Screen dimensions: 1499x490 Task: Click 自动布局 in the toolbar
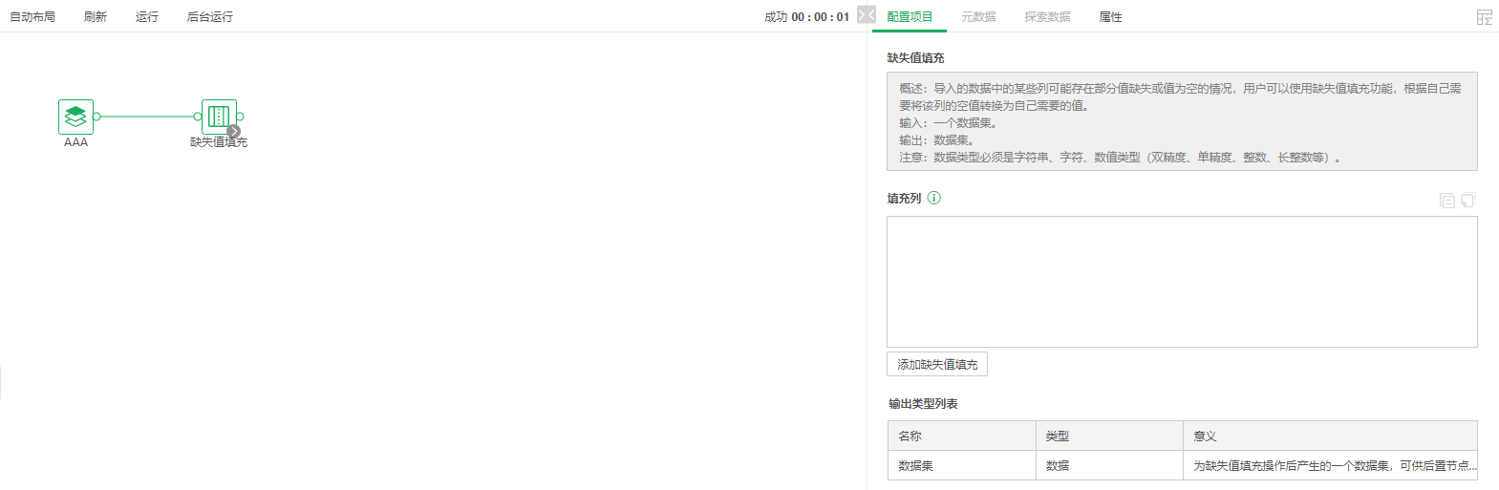32,17
